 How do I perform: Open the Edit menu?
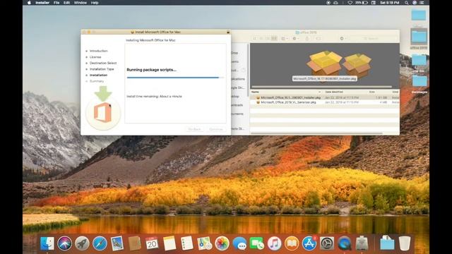click(66, 3)
